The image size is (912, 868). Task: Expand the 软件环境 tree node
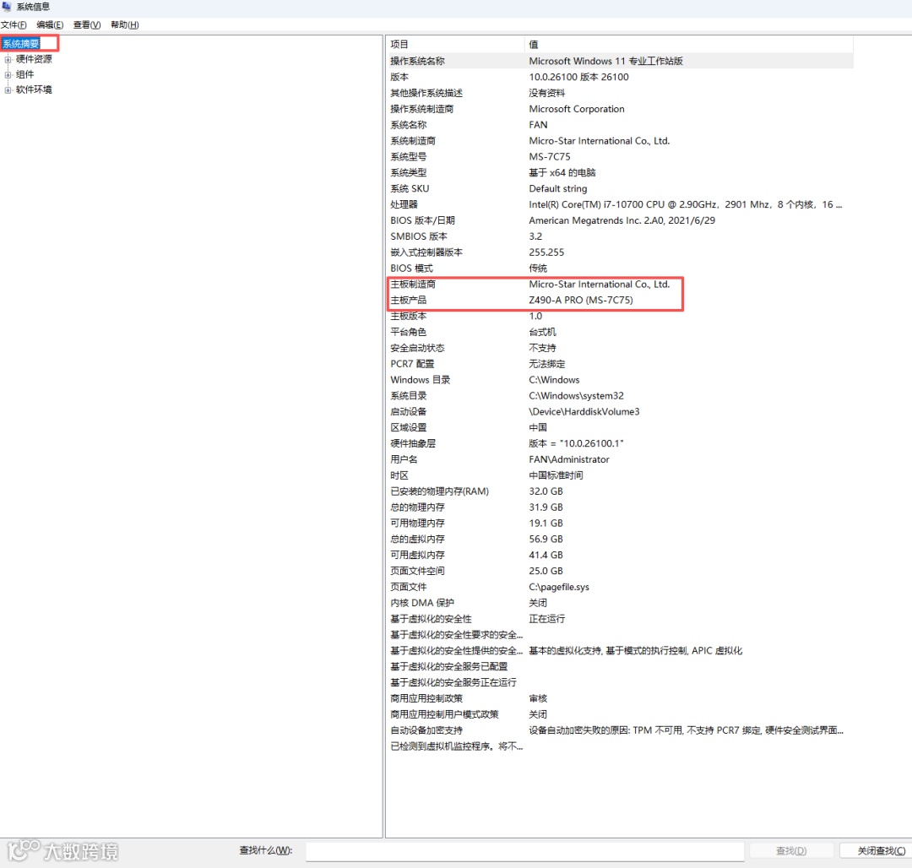[8, 90]
